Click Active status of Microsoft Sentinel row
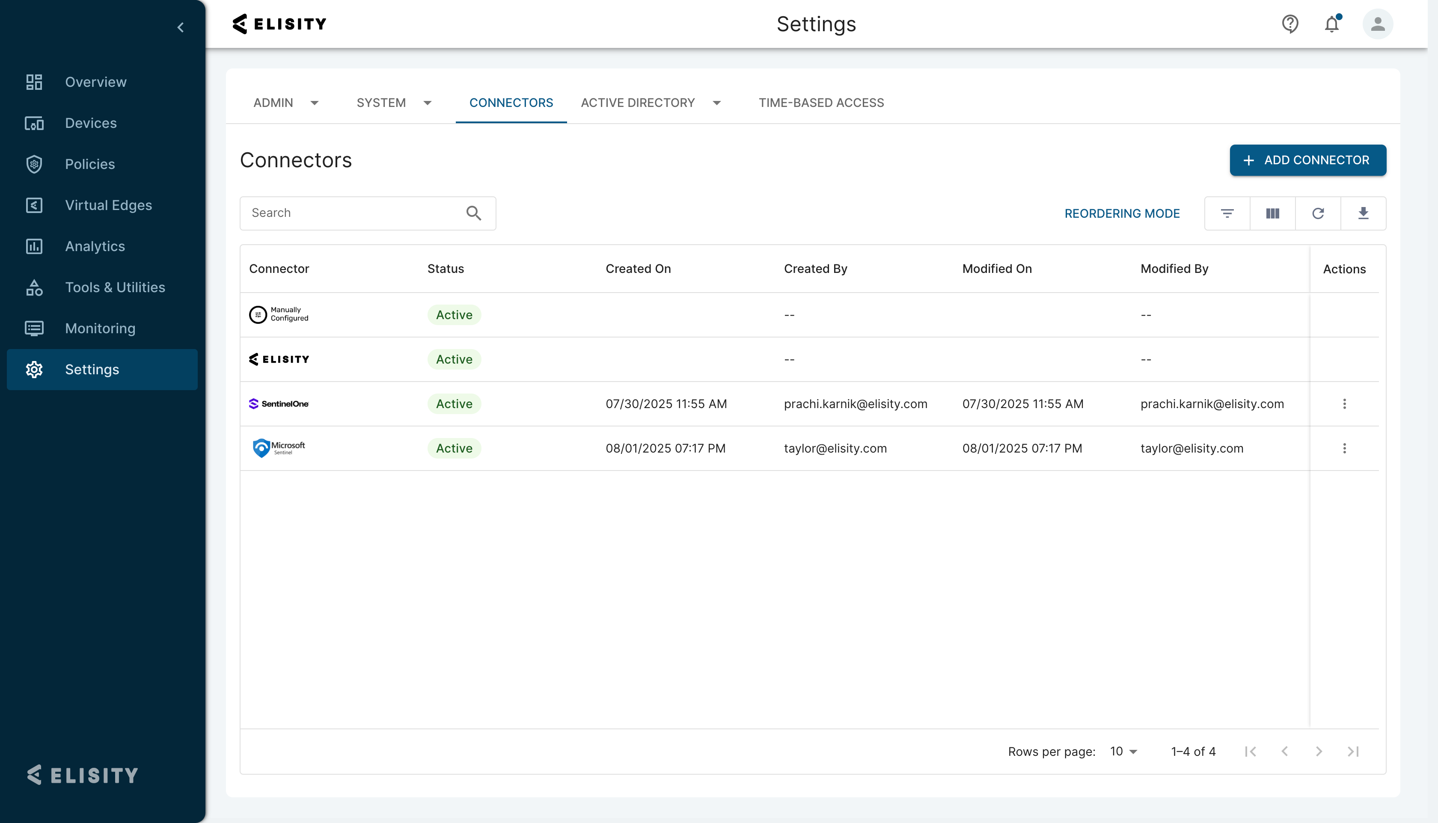The image size is (1438, 823). [454, 448]
